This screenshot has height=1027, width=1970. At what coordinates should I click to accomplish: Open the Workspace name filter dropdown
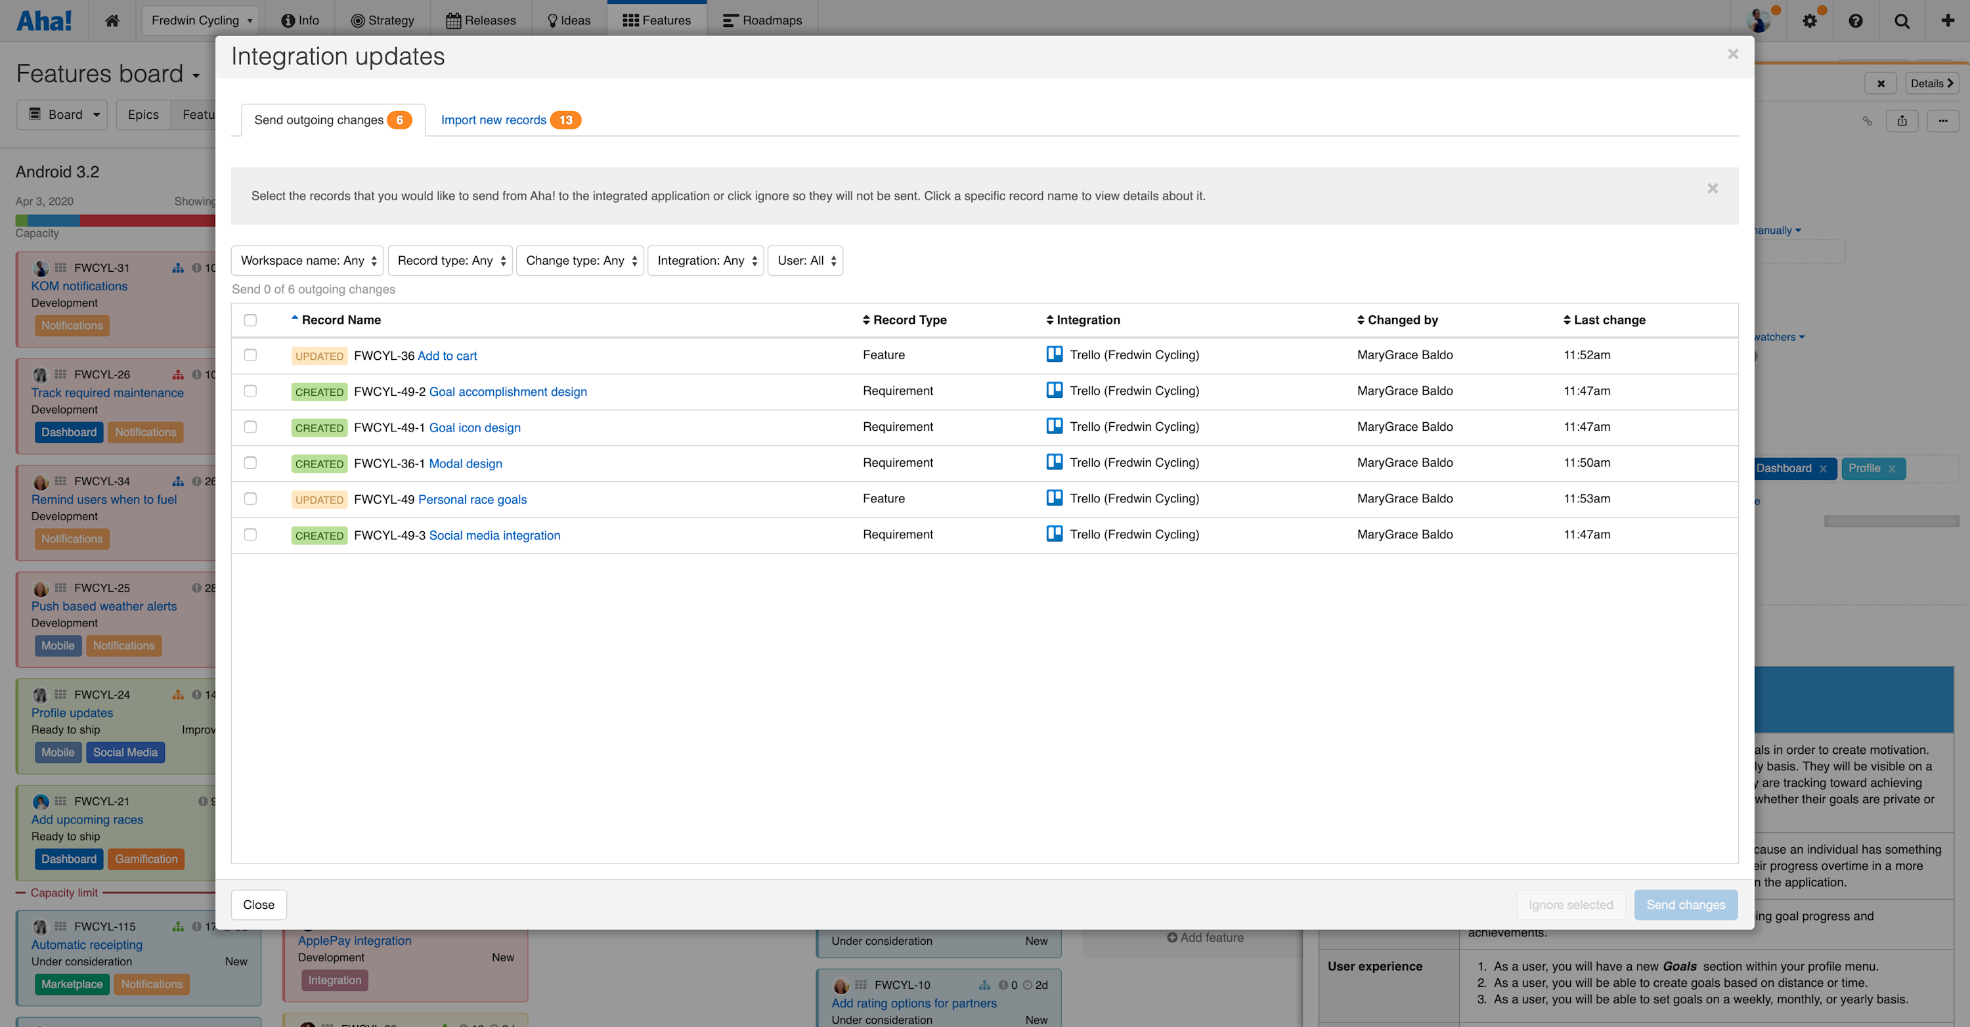click(307, 260)
